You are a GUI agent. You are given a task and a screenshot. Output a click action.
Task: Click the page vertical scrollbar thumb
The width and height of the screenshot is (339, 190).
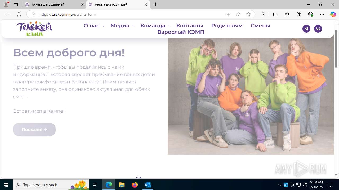coord(336,49)
